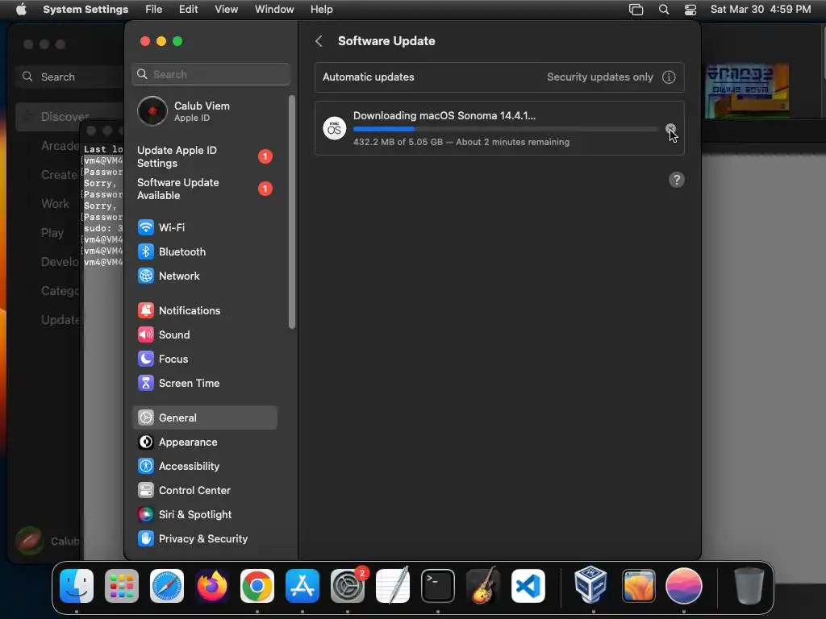This screenshot has height=619, width=826.
Task: Open TextEdit from the Dock
Action: (x=393, y=586)
